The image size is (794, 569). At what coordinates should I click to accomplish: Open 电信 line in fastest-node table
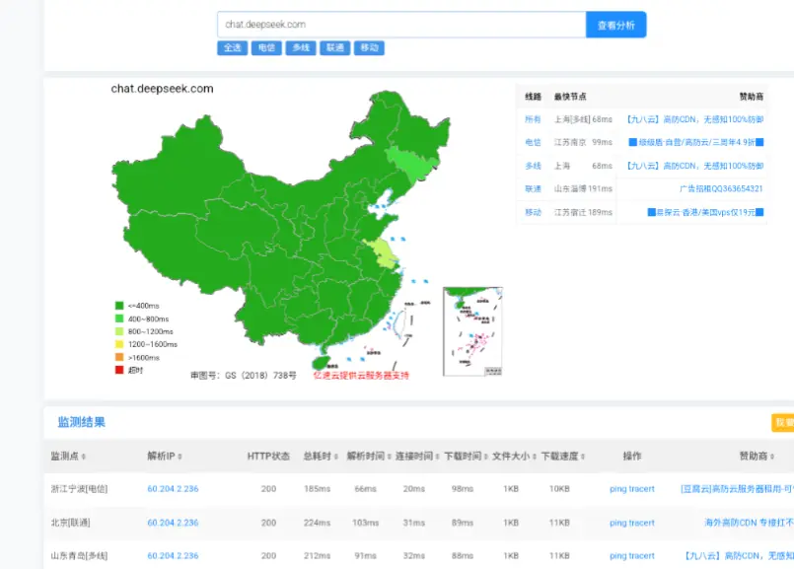click(533, 142)
